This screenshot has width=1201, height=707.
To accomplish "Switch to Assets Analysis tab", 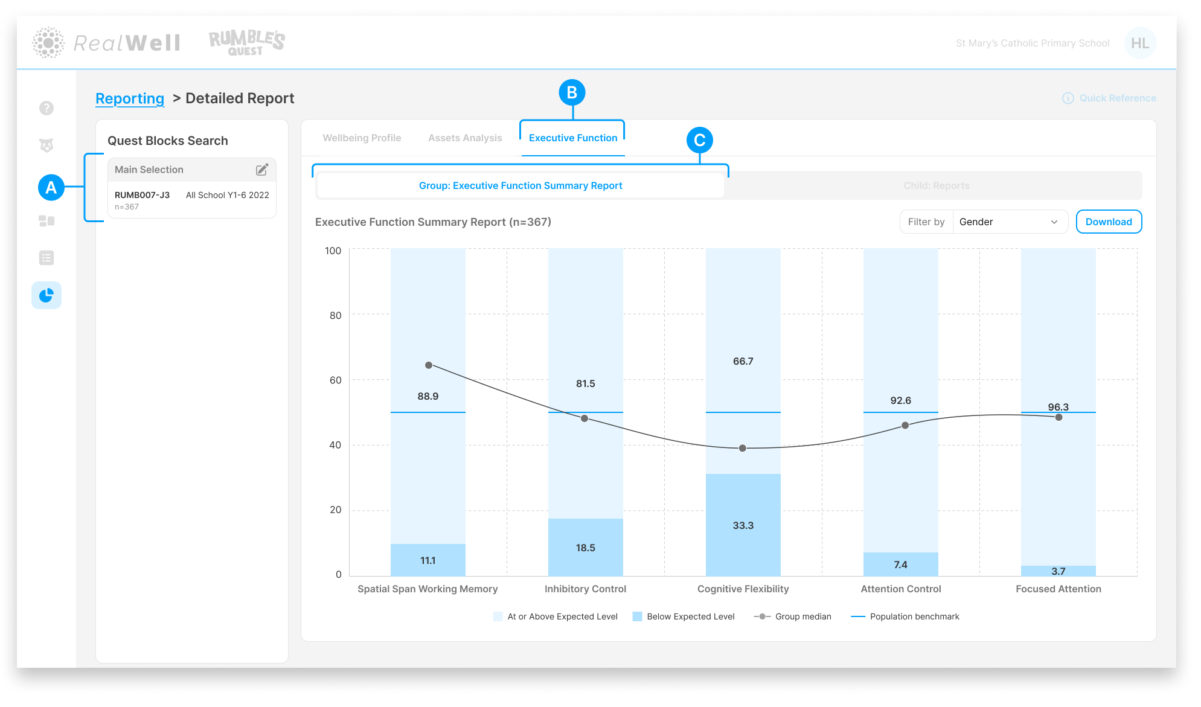I will (x=465, y=138).
